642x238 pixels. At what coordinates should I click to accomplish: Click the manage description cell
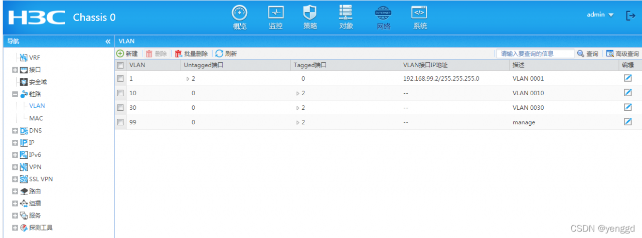tap(524, 122)
